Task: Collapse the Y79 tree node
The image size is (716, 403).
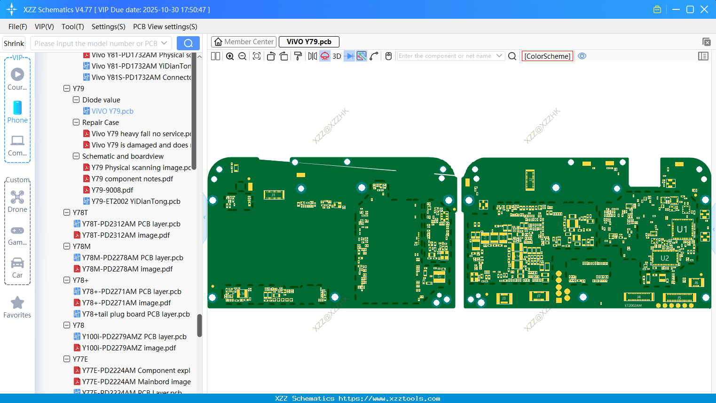Action: (67, 88)
